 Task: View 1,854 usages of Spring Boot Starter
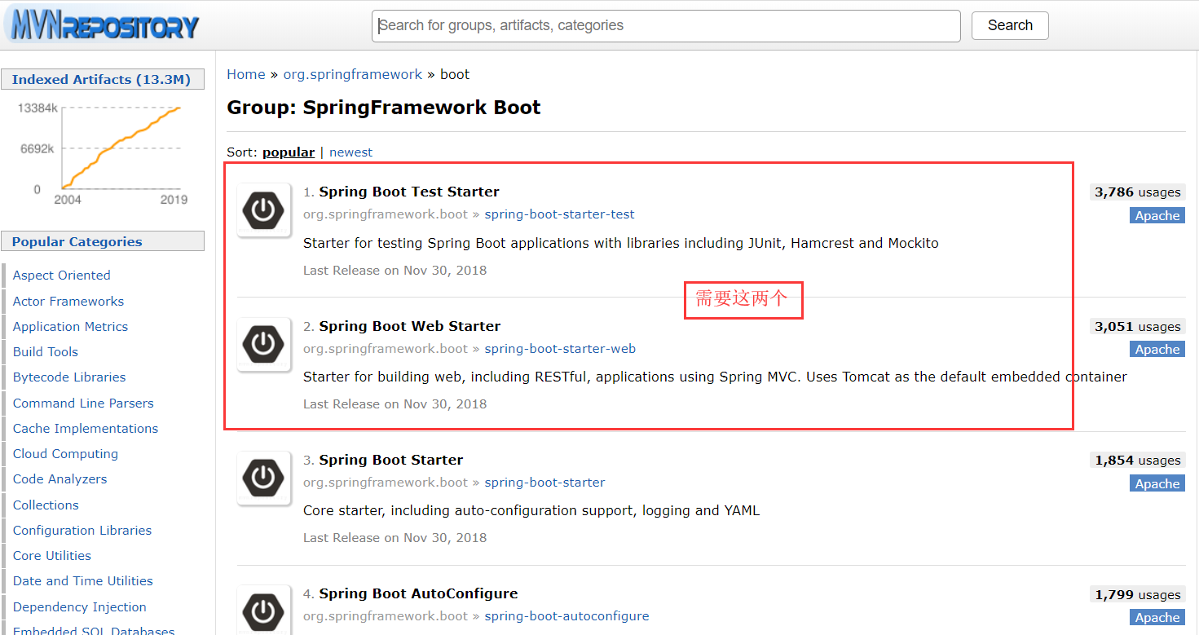(x=1138, y=461)
